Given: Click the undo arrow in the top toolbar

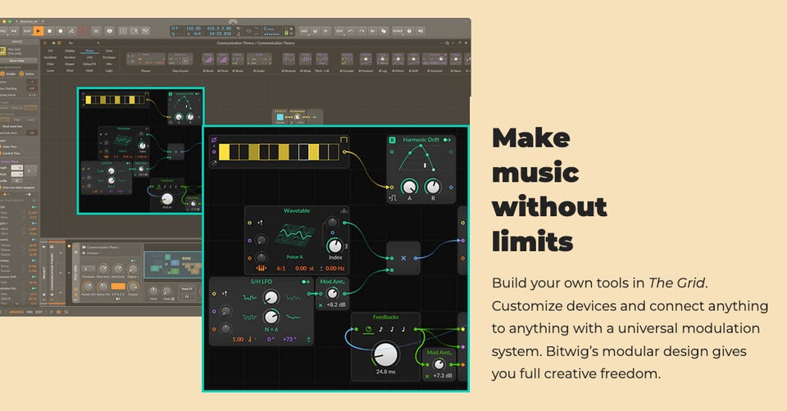Looking at the screenshot, I should [x=351, y=30].
